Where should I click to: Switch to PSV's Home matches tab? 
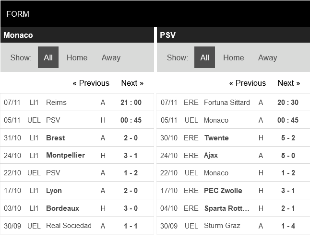(x=233, y=57)
